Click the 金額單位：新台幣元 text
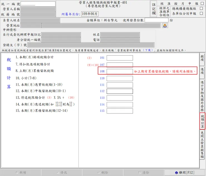Image resolution: width=206 pixels, height=176 pixels. coord(102,20)
